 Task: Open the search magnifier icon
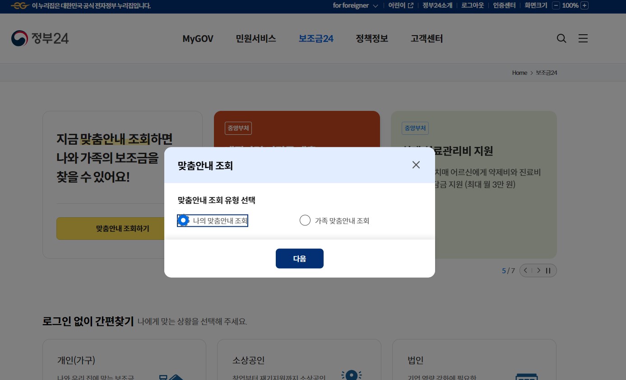(561, 38)
